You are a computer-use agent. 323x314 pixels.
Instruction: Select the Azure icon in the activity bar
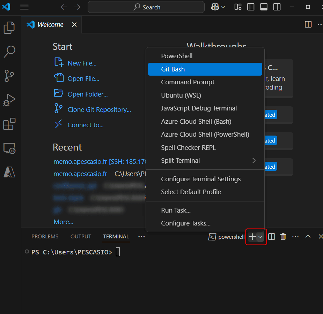tap(9, 171)
